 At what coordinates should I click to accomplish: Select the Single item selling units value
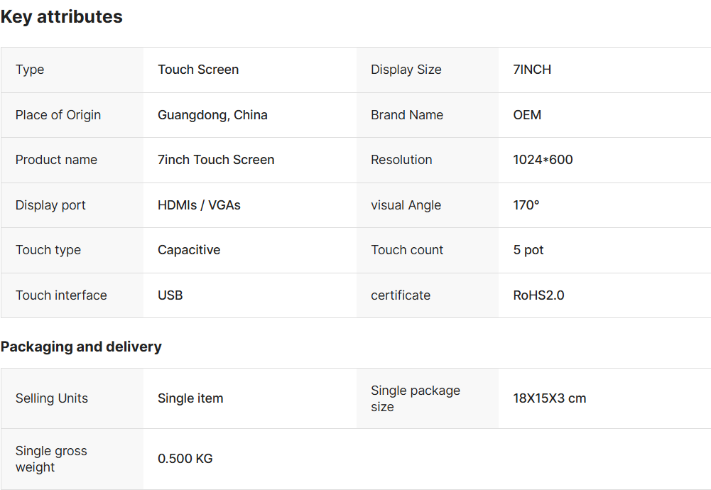point(190,398)
